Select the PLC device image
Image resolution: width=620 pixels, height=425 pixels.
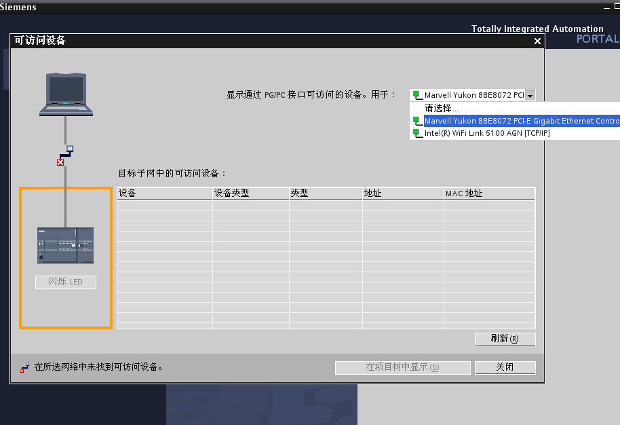[65, 245]
